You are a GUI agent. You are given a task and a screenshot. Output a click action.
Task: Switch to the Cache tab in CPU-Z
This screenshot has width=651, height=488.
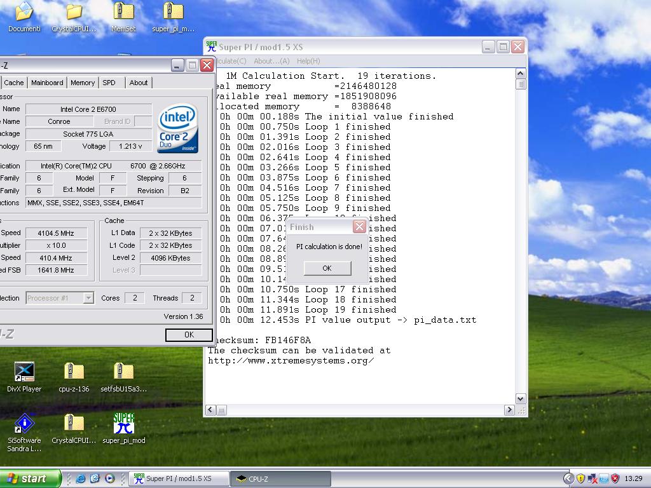pyautogui.click(x=14, y=83)
